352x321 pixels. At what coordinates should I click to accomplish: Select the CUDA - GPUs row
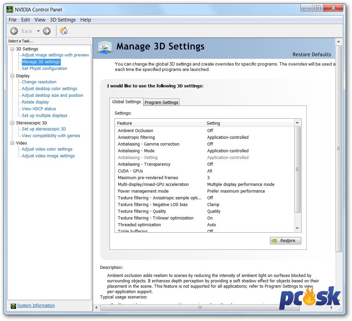coord(205,171)
